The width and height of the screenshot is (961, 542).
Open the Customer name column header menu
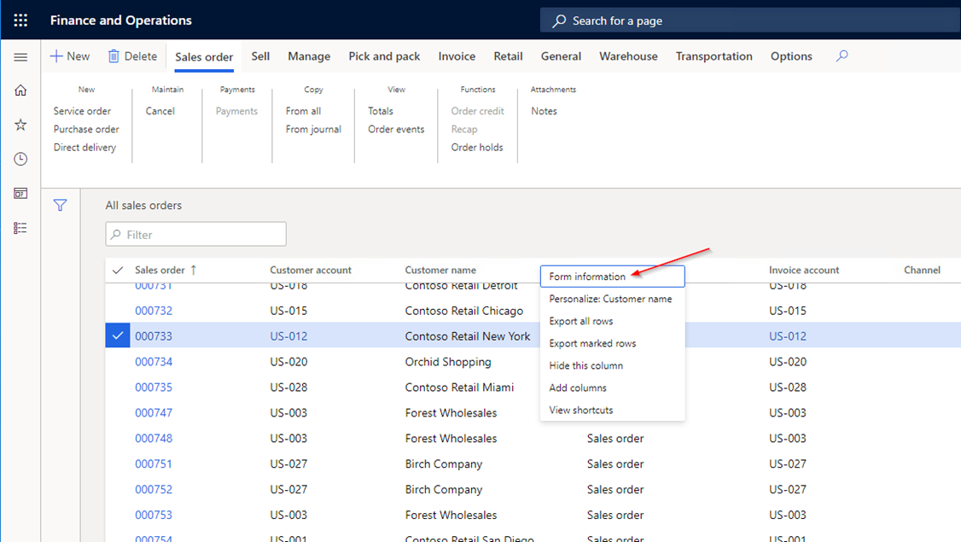[x=440, y=270]
